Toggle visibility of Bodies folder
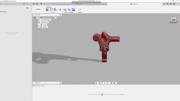 pos(39,27)
